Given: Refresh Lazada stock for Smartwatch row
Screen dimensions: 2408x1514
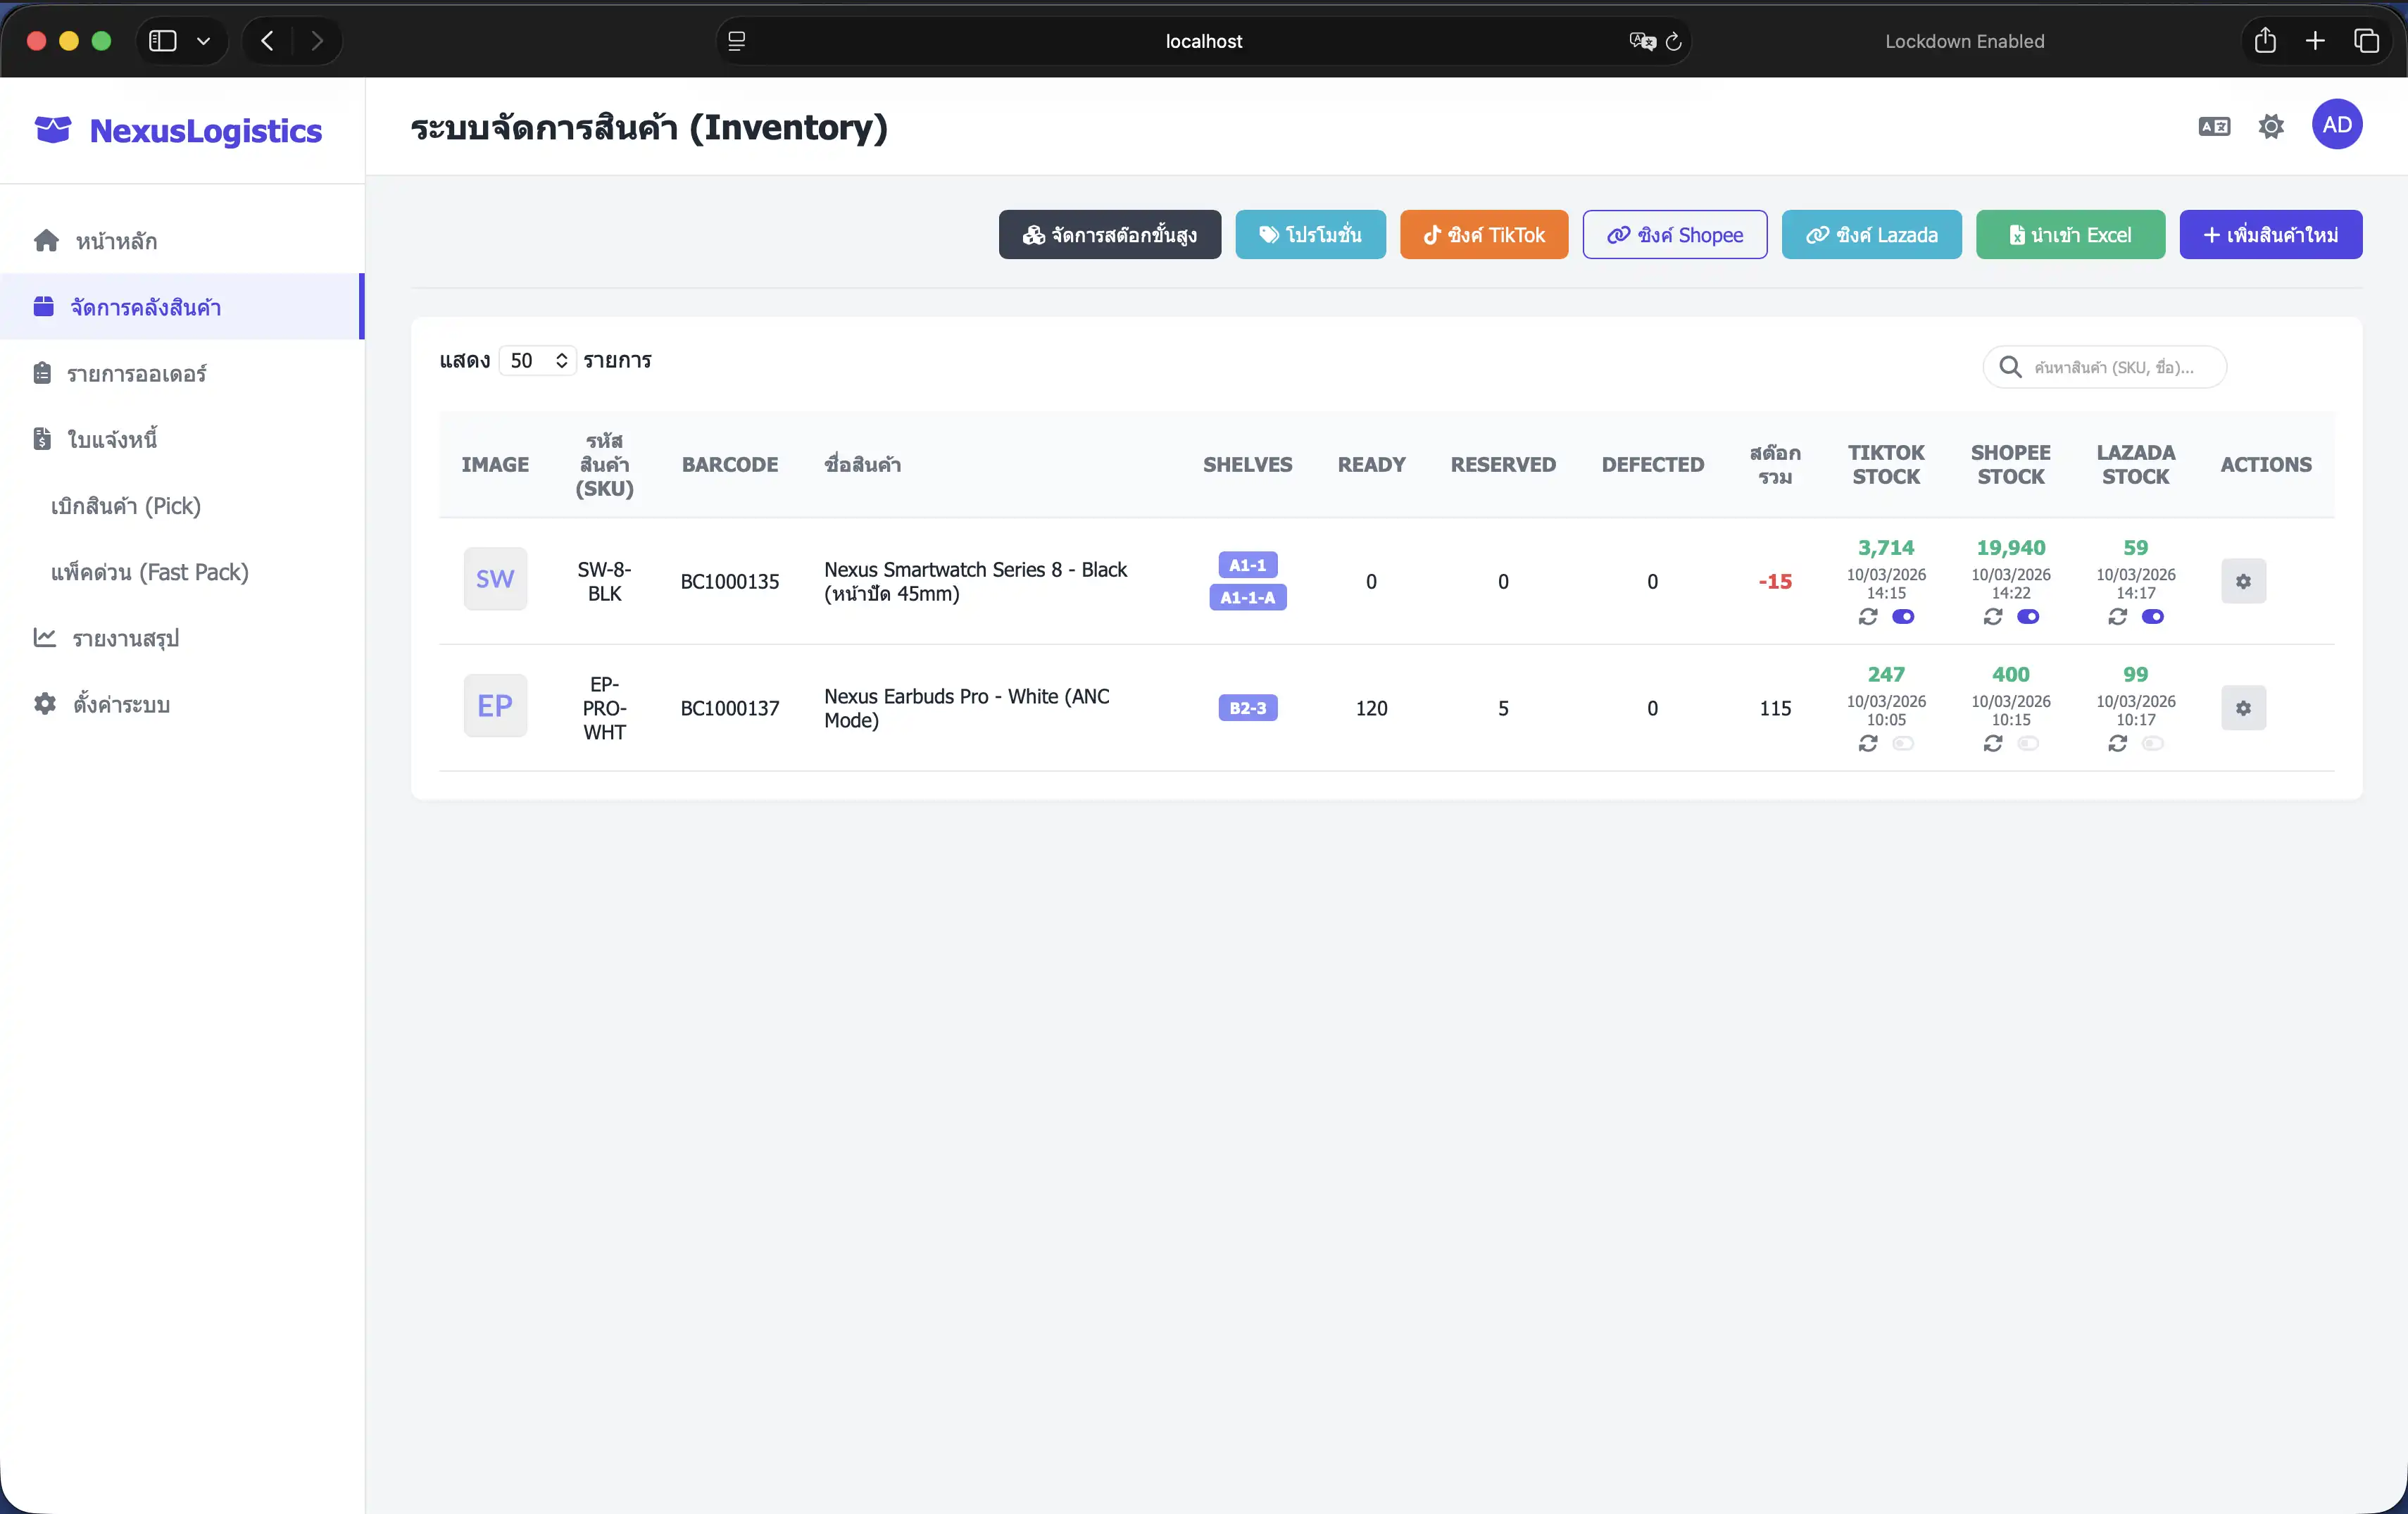Looking at the screenshot, I should pyautogui.click(x=2117, y=617).
